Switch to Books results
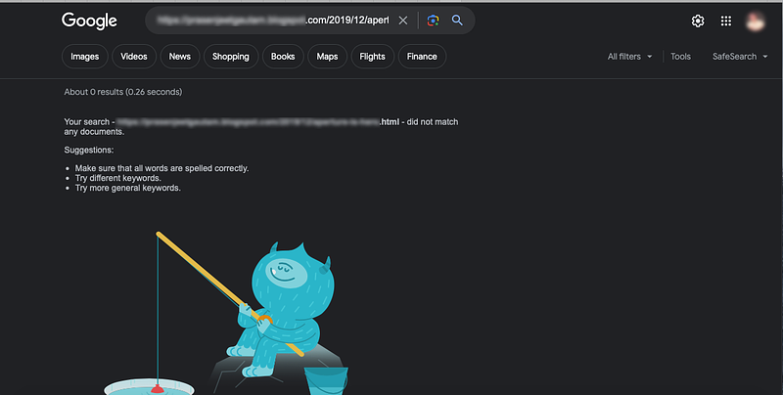This screenshot has height=395, width=783. point(283,57)
